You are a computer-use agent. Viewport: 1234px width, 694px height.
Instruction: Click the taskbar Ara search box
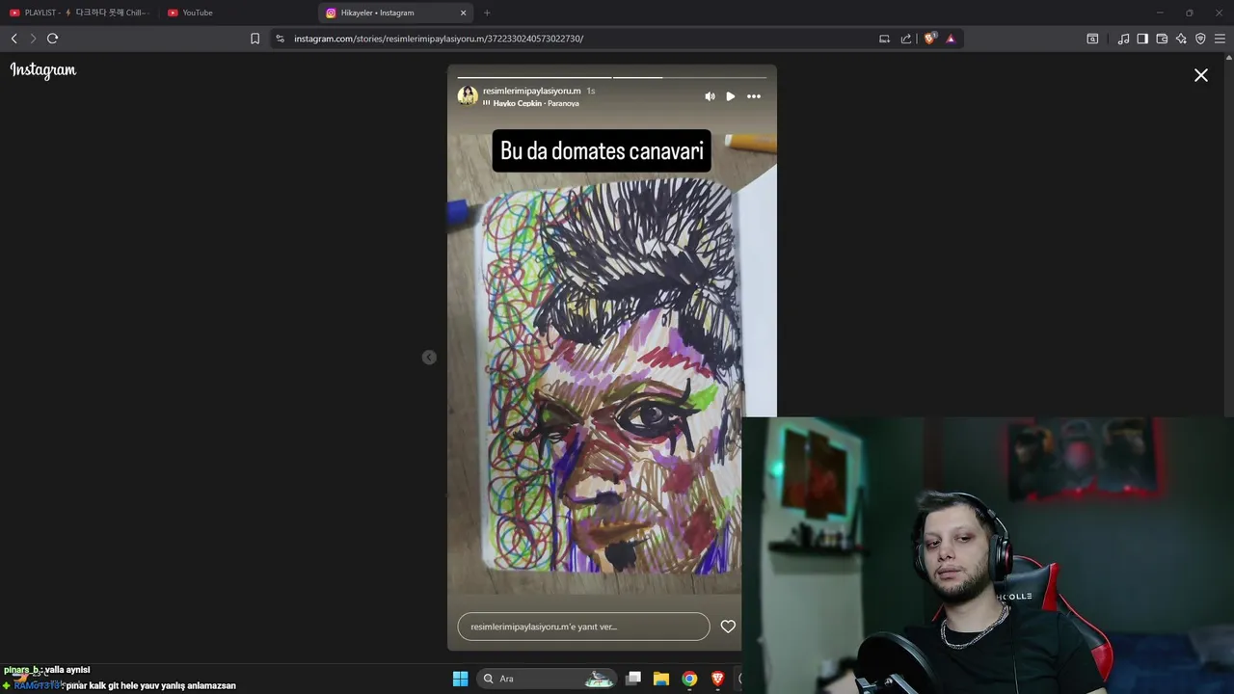(x=547, y=679)
